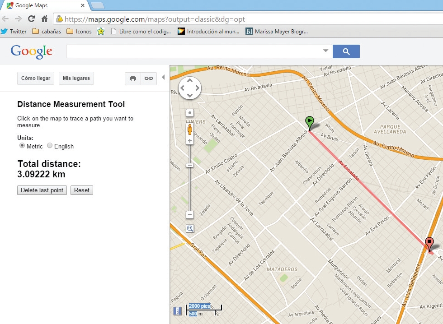Select the Metric units radio button
This screenshot has width=443, height=324.
22,145
